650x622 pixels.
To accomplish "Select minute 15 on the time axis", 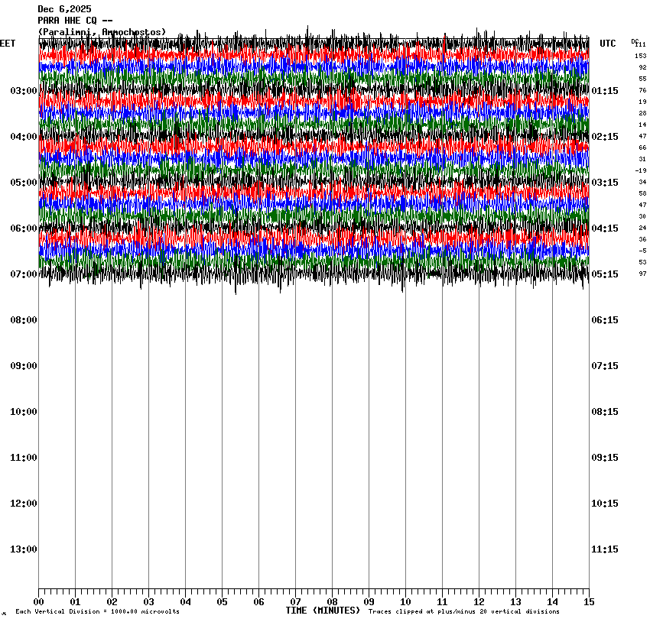I will [588, 602].
